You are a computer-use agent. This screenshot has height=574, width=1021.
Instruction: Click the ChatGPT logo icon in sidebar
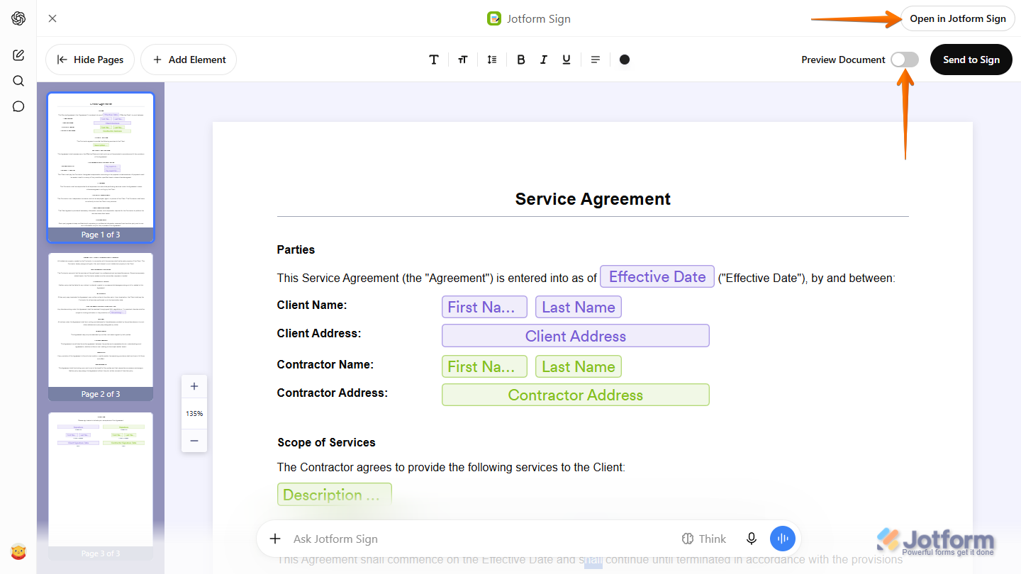pos(18,18)
